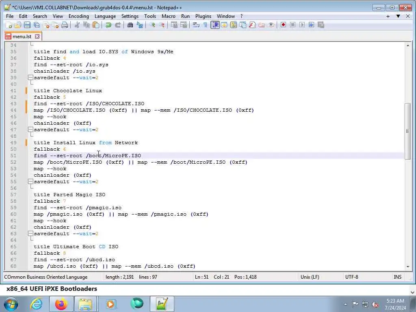Click line 49 'title Install Linux from Network'

click(x=86, y=143)
